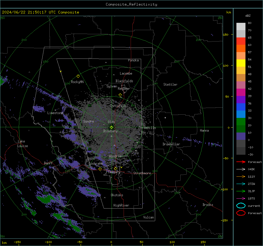263x246 pixels.
Task: Click the yellow diamond marker near RockyMH
Action: click(x=78, y=76)
